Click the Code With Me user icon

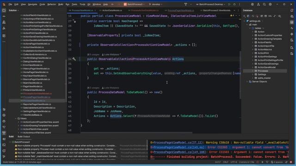258,4
